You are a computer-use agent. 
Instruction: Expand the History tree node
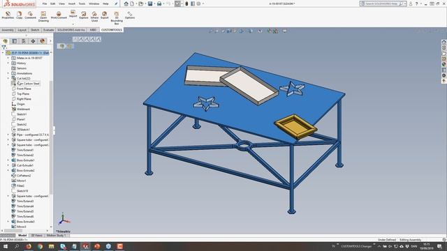pyautogui.click(x=8, y=63)
